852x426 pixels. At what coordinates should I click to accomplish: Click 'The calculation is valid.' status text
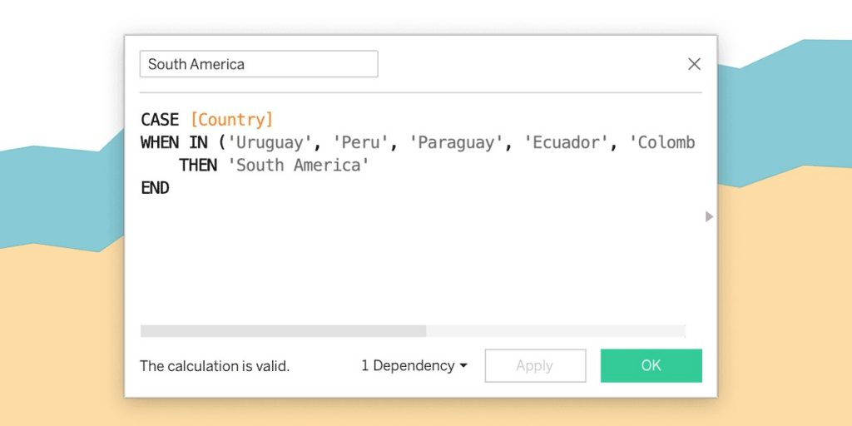point(215,366)
